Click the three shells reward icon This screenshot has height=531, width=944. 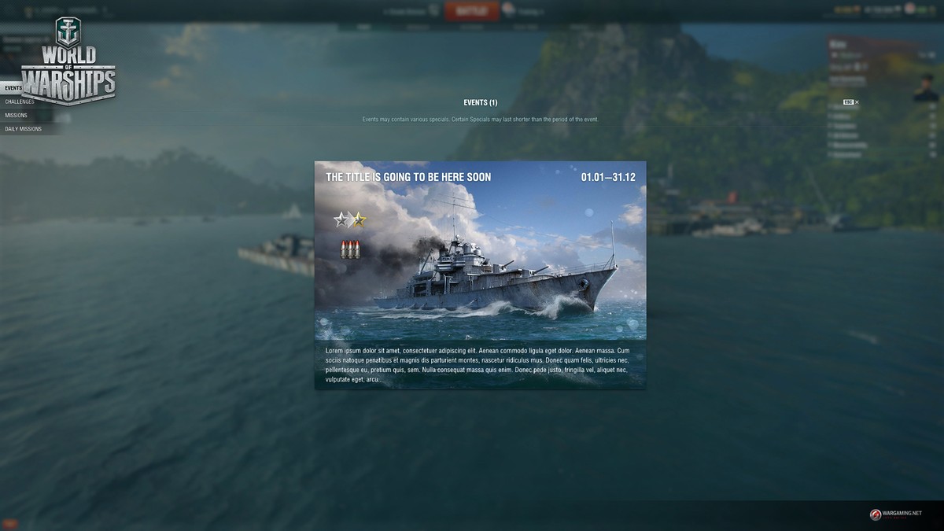pos(350,249)
